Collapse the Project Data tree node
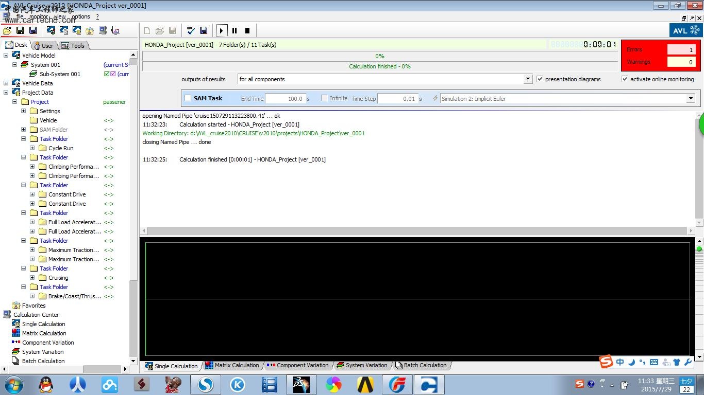This screenshot has width=704, height=395. pyautogui.click(x=6, y=93)
